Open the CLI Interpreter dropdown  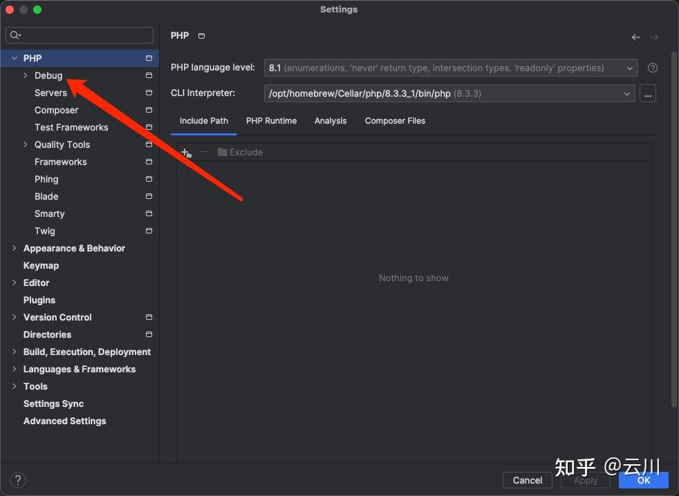click(449, 93)
